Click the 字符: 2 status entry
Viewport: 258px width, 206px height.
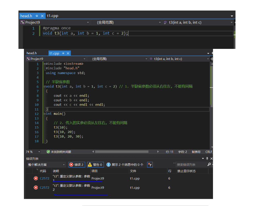pyautogui.click(x=182, y=152)
